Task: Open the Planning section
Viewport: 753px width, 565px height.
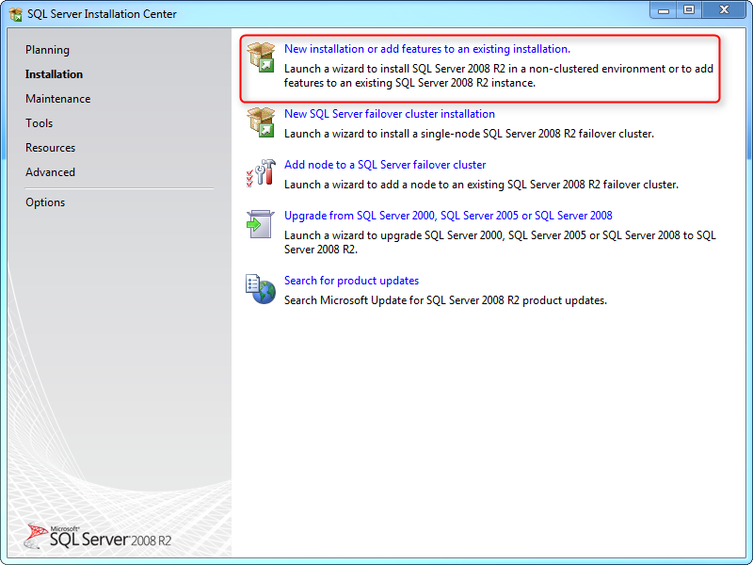Action: (x=48, y=50)
